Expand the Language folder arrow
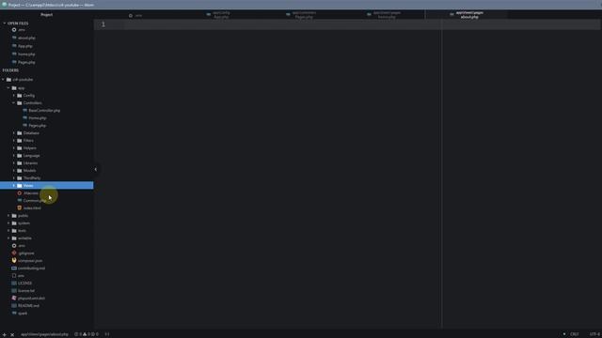 [14, 156]
